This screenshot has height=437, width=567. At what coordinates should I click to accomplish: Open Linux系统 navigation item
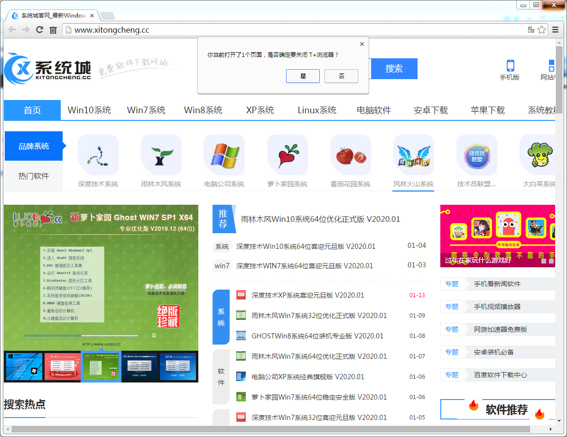coord(317,110)
